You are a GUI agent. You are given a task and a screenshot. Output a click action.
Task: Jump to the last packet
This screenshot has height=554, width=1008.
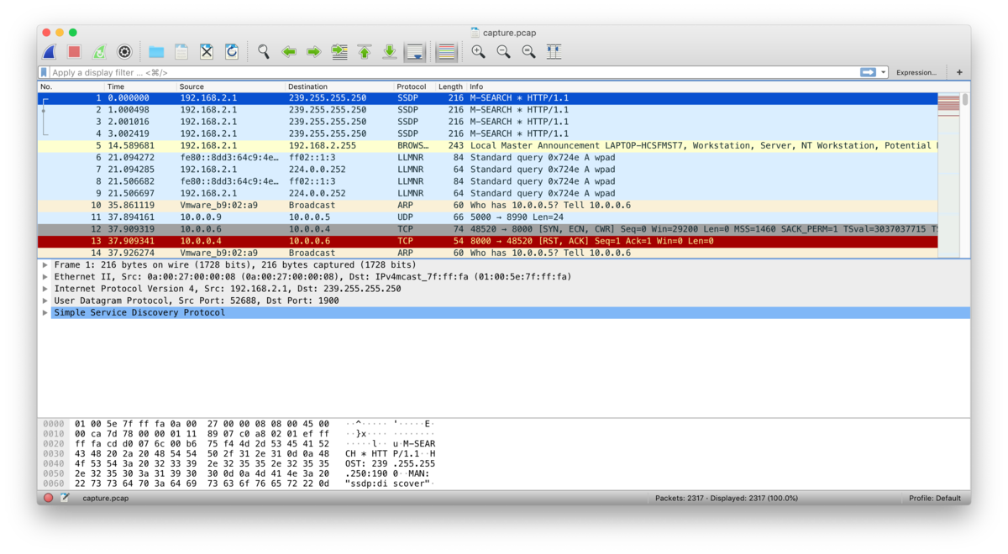pyautogui.click(x=390, y=52)
